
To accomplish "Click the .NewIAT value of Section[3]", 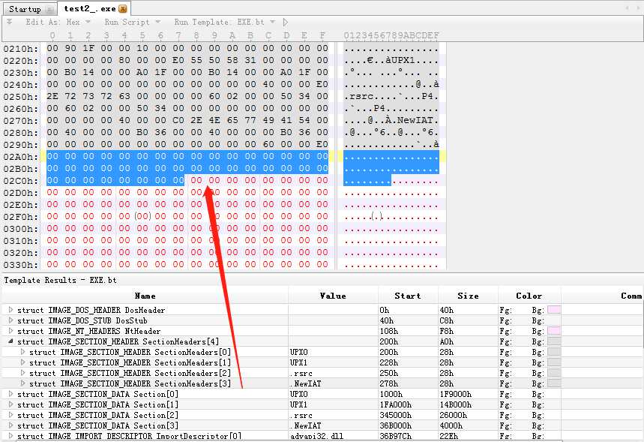I will pos(306,425).
